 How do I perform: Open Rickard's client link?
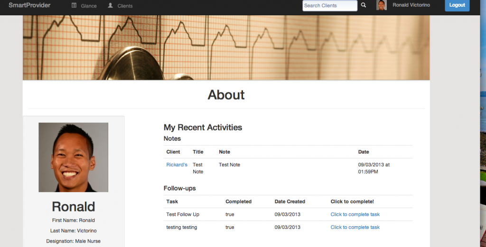tap(177, 165)
